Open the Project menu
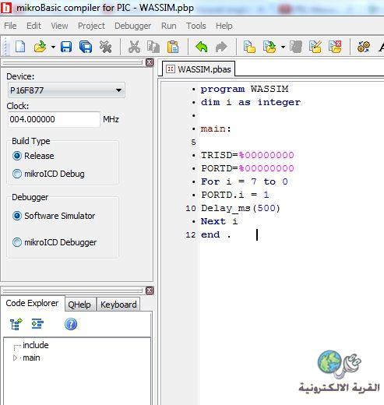This screenshot has height=405, width=384. click(x=91, y=26)
